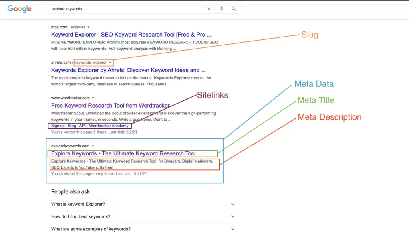
Task: Click the Wordtracker Academy sitelink
Action: 109,126
